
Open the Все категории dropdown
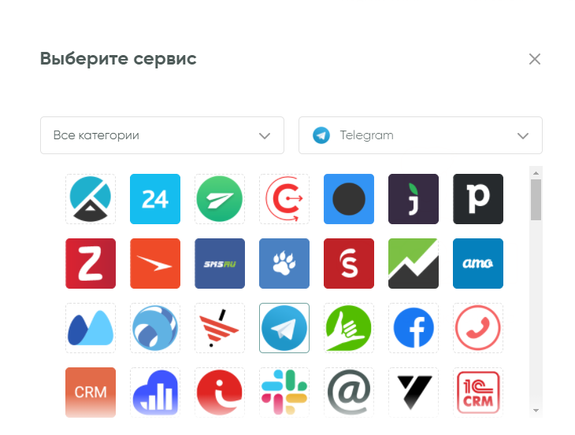click(162, 135)
